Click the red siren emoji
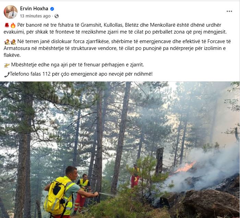Image resolution: width=240 pixels, height=218 pixels. pyautogui.click(x=7, y=25)
